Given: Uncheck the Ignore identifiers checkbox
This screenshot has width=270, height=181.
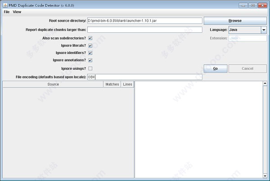Looking at the screenshot, I should pyautogui.click(x=90, y=53).
